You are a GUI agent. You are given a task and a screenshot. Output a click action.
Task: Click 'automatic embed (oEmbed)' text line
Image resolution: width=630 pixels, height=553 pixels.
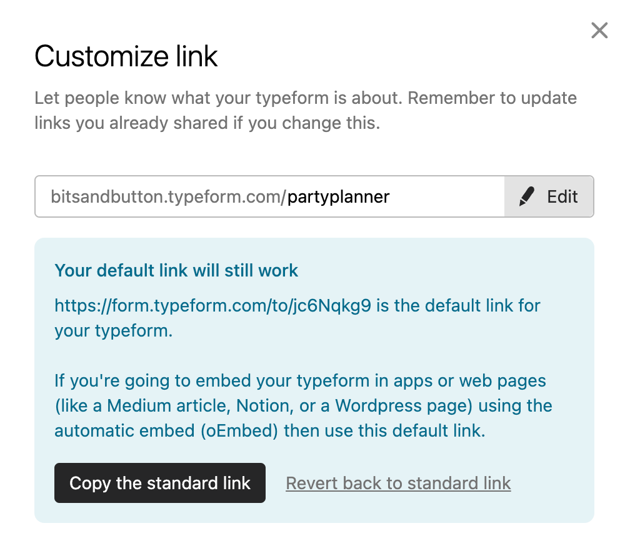(x=269, y=430)
